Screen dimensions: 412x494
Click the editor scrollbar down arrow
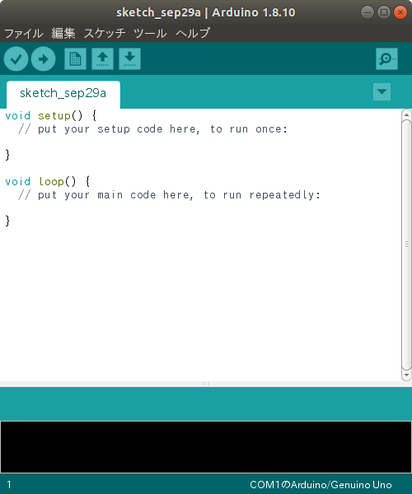coord(406,375)
